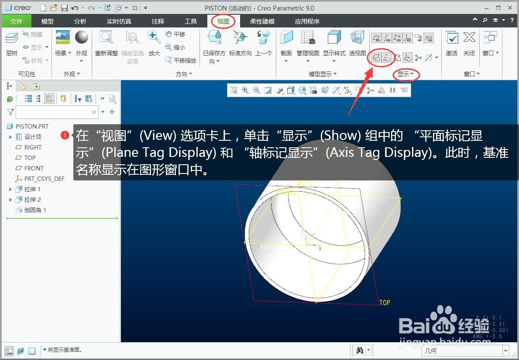Switch to the Live Simulation (实时仿真) tab
This screenshot has height=360, width=519.
[x=119, y=21]
